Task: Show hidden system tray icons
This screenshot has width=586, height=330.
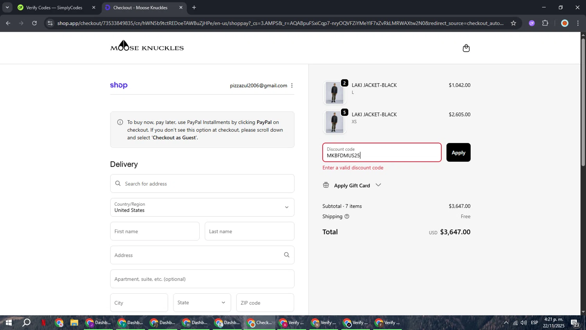Action: (506, 323)
